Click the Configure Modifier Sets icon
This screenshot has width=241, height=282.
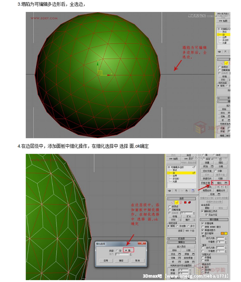tap(192, 191)
